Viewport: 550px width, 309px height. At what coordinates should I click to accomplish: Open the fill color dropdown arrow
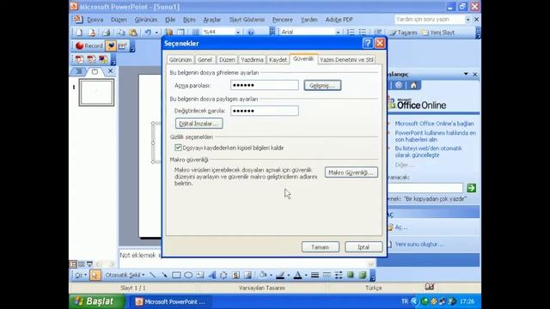(271, 276)
